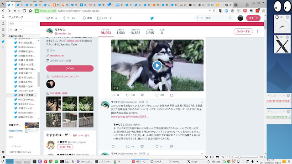Click the bookmarks 検索 search field
The image size is (292, 164).
pyautogui.click(x=23, y=23)
